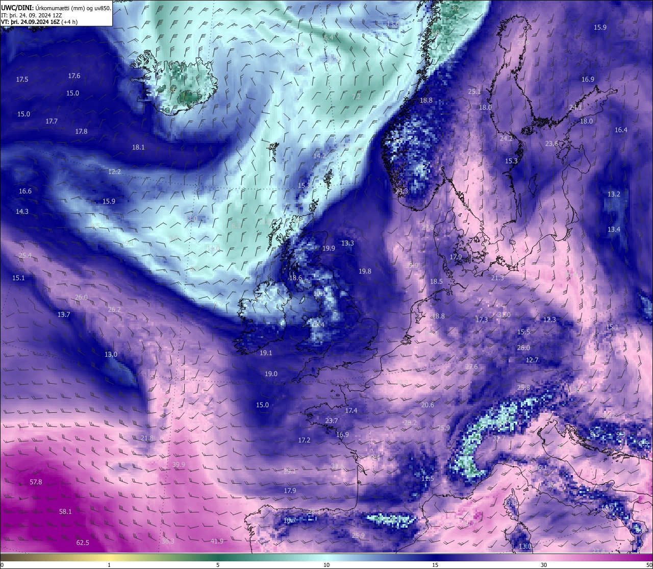Click the color scale tick label 1
Screen dimensions: 653x569
click(109, 565)
